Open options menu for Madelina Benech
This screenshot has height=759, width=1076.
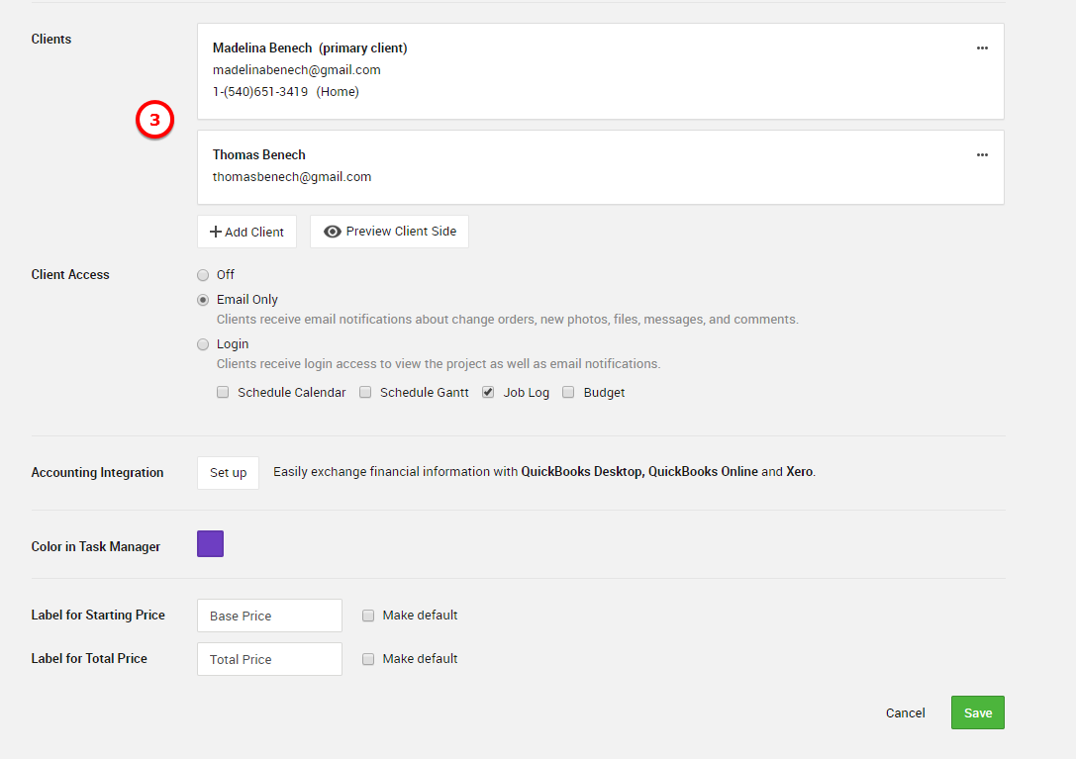click(981, 47)
